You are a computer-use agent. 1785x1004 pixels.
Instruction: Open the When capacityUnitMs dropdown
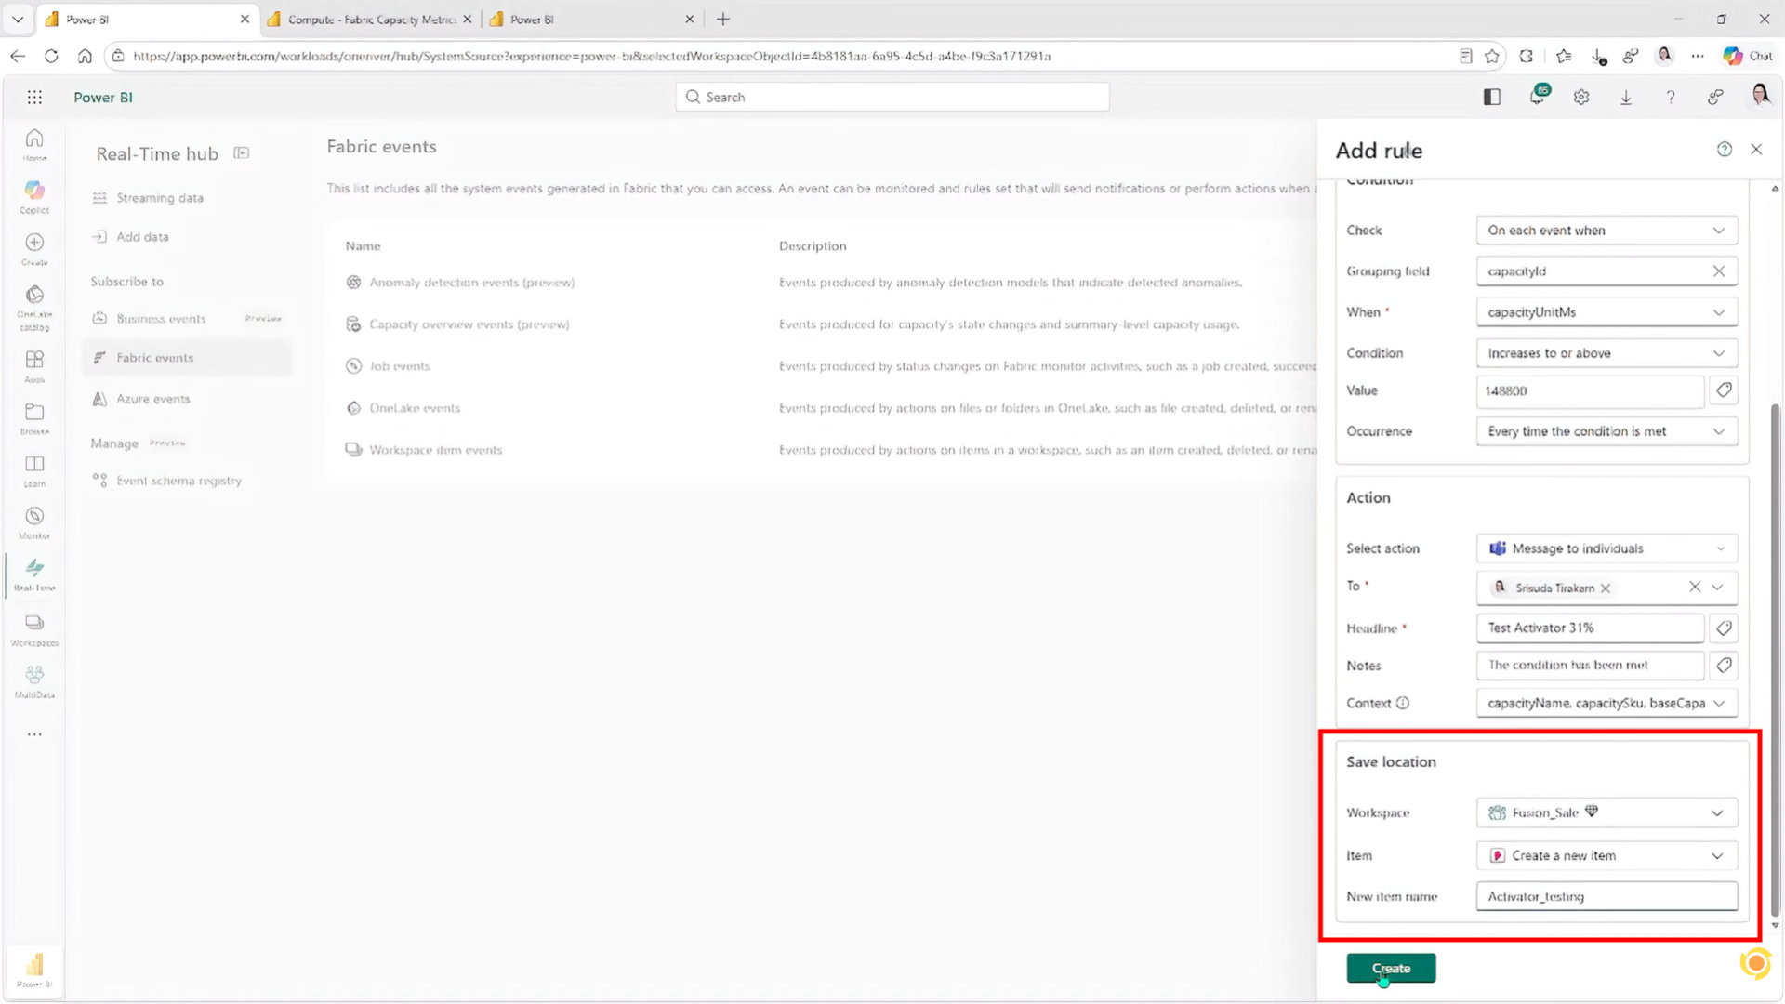[x=1606, y=312]
